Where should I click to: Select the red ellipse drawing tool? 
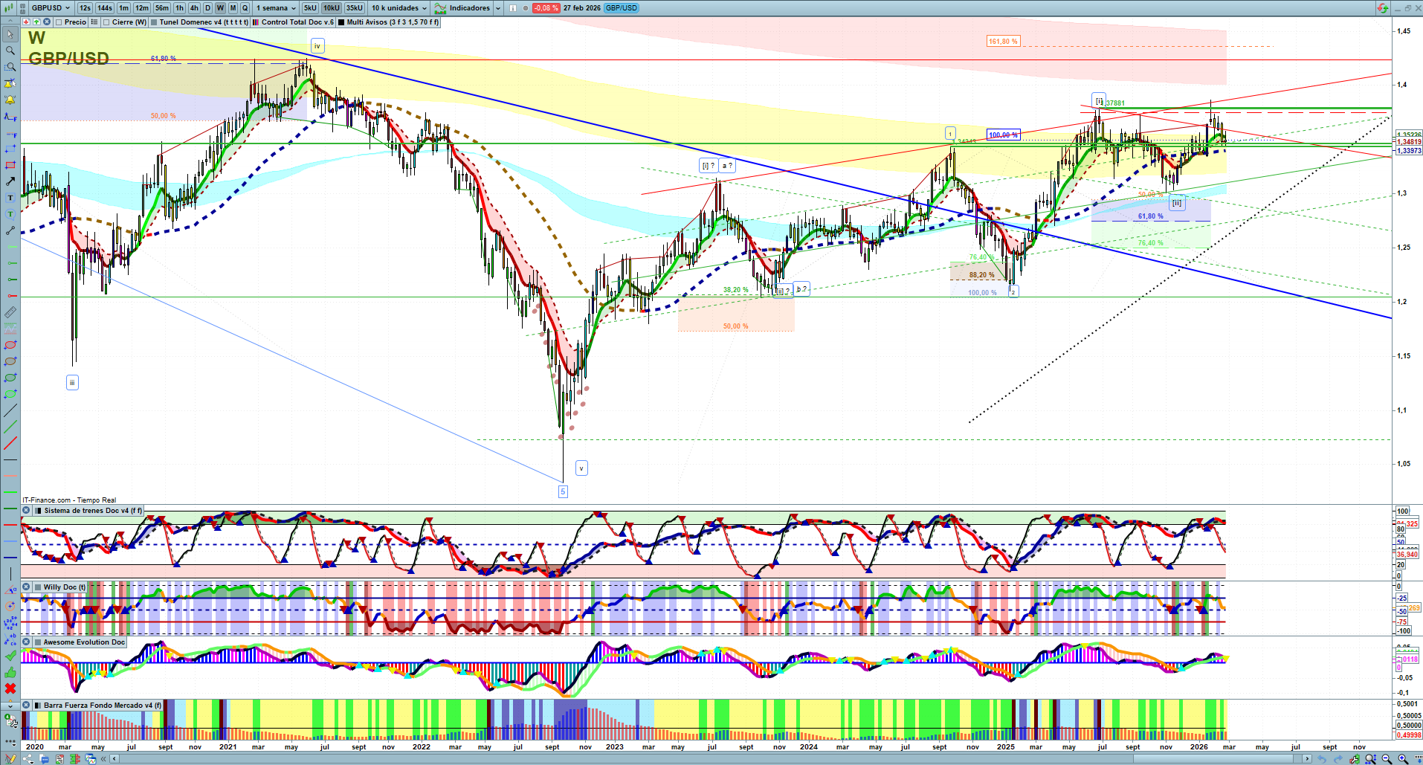pos(10,345)
